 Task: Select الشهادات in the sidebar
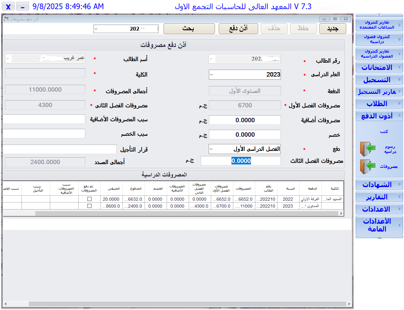click(x=379, y=185)
